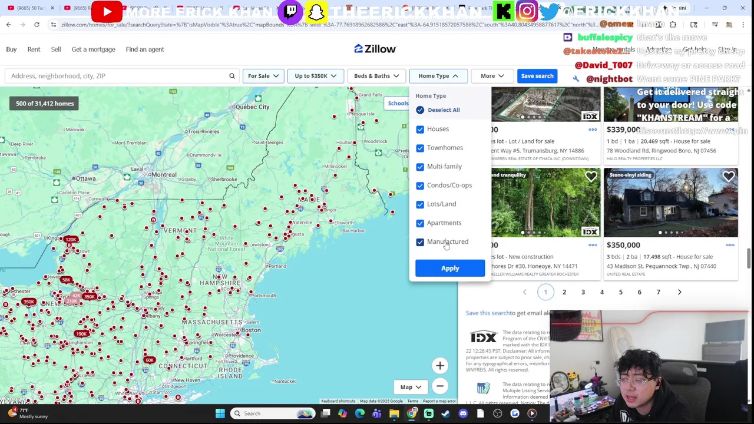This screenshot has height=424, width=754.
Task: Open the Windows Start menu
Action: click(220, 413)
